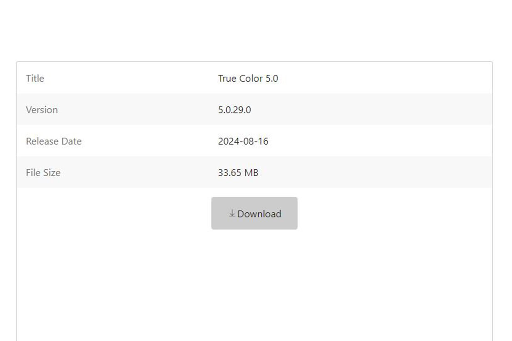This screenshot has width=512, height=341.
Task: Select the 33.65 MB file size value
Action: pos(238,173)
